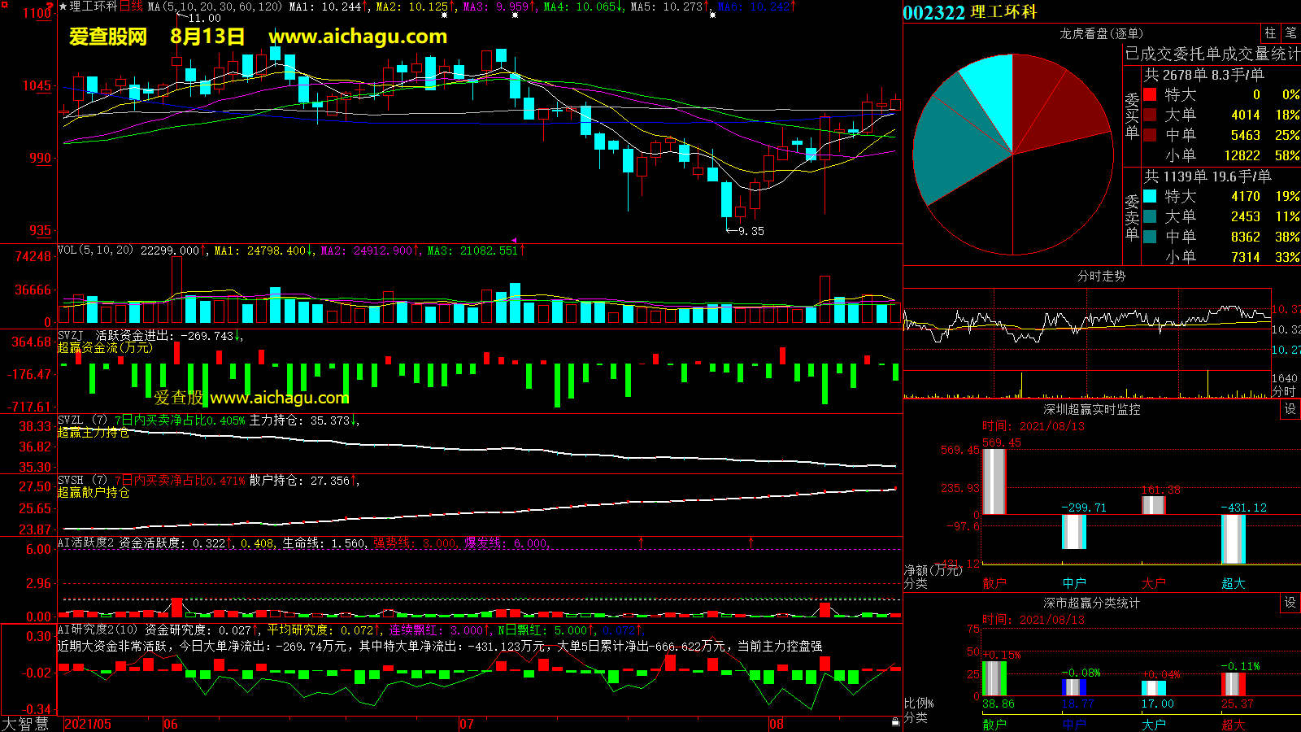Image resolution: width=1301 pixels, height=732 pixels.
Task: Click the white star marker below the MA5 value
Action: pos(712,15)
